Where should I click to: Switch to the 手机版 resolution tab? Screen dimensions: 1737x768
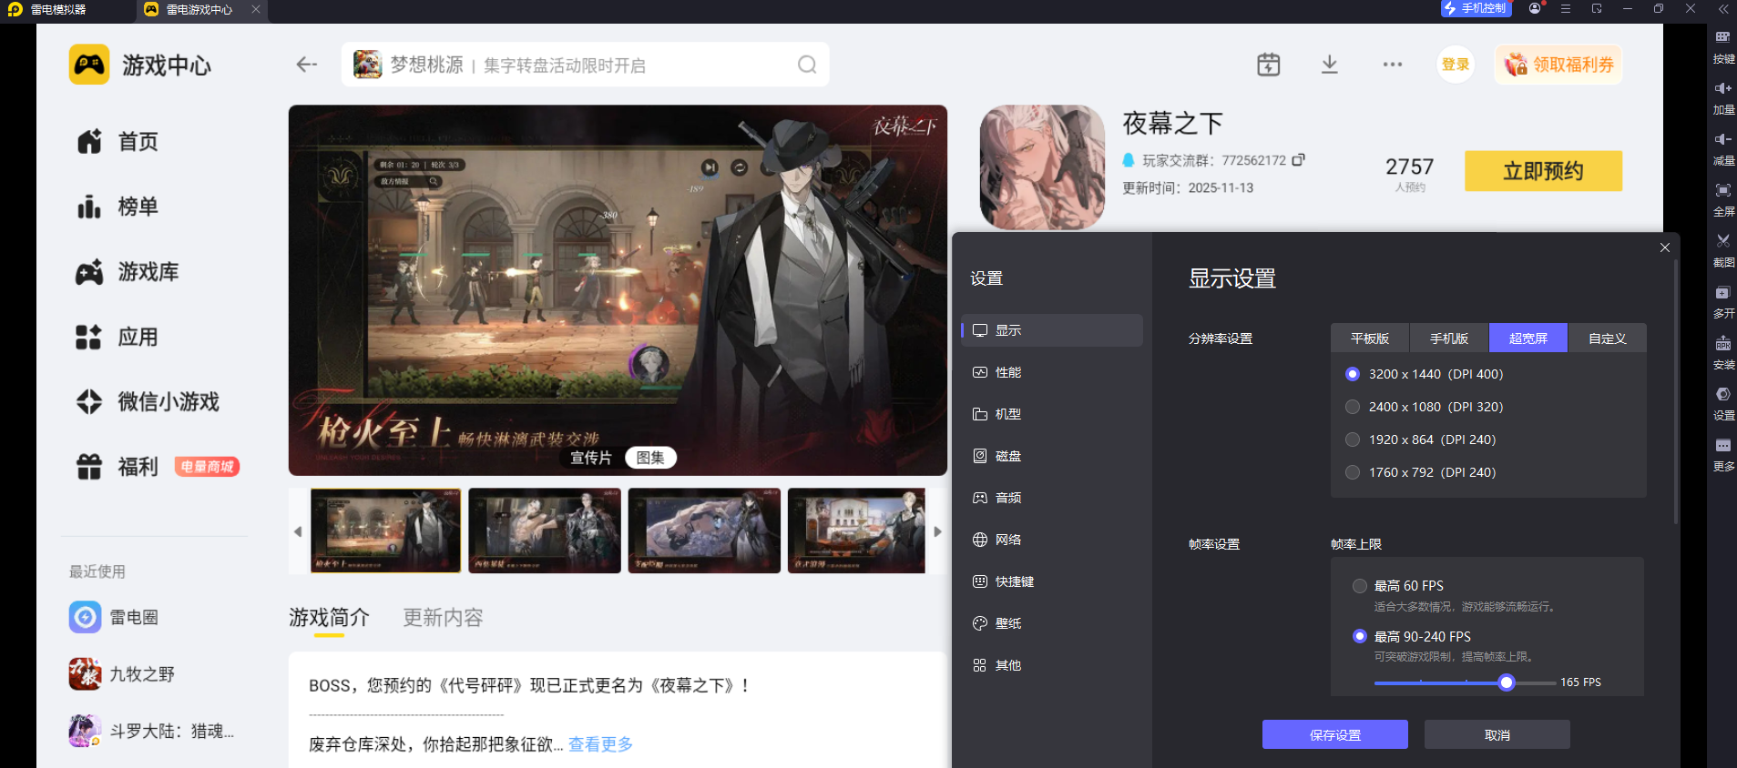click(x=1449, y=338)
